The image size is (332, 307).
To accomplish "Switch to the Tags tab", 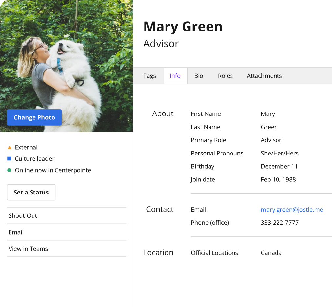I will (x=149, y=76).
